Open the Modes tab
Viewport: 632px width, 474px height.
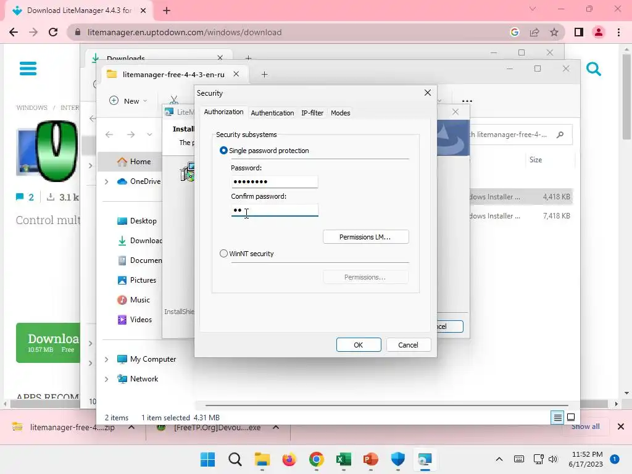click(x=340, y=113)
